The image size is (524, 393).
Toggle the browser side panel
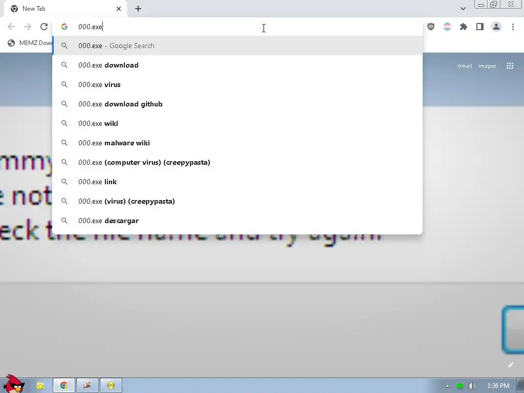coord(480,27)
